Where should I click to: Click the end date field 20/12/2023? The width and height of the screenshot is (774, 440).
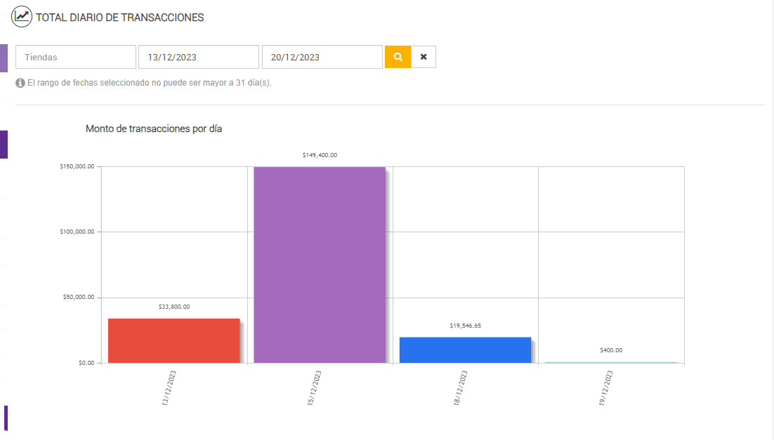(x=322, y=57)
